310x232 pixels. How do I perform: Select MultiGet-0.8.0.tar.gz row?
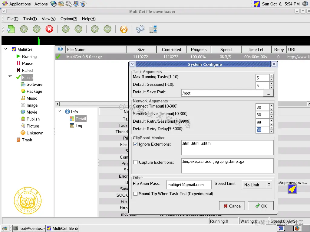[x=183, y=57]
